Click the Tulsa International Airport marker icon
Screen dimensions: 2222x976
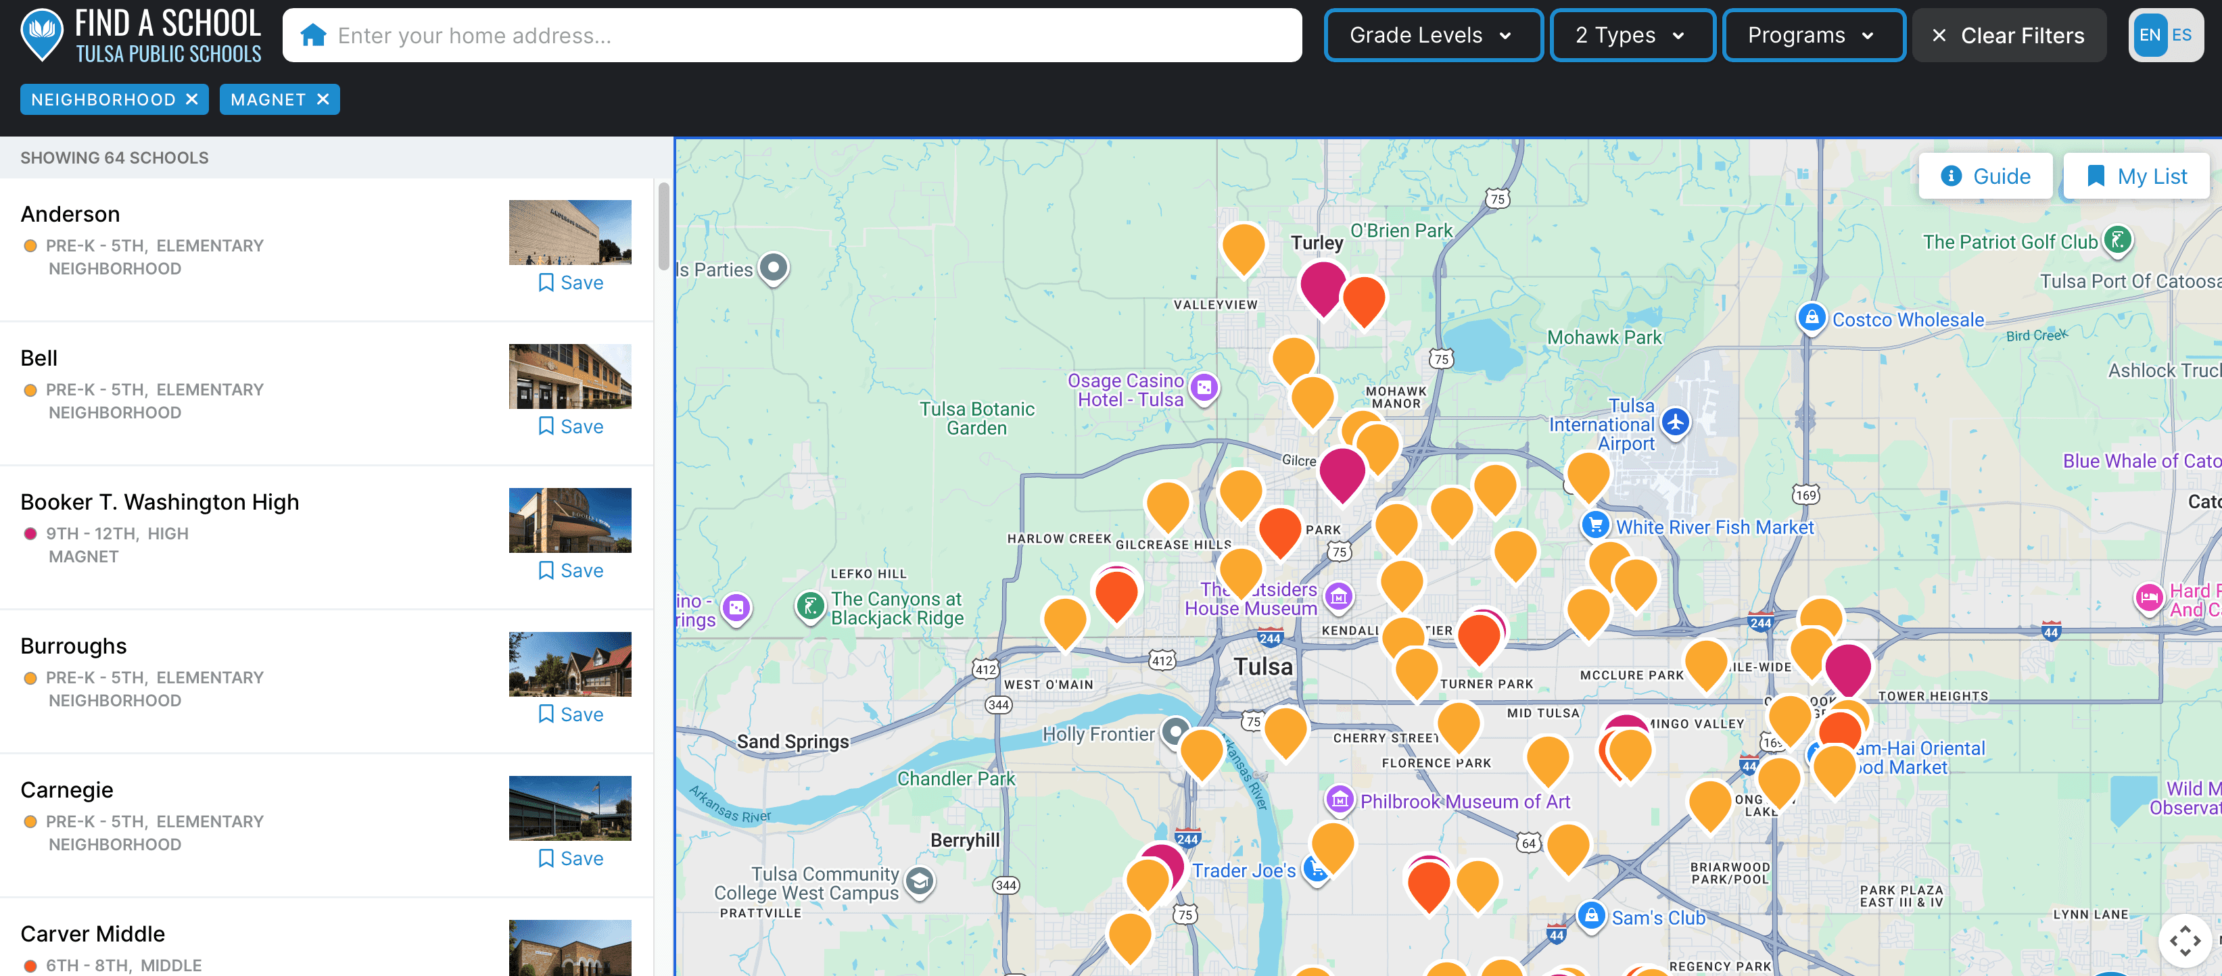point(1675,422)
